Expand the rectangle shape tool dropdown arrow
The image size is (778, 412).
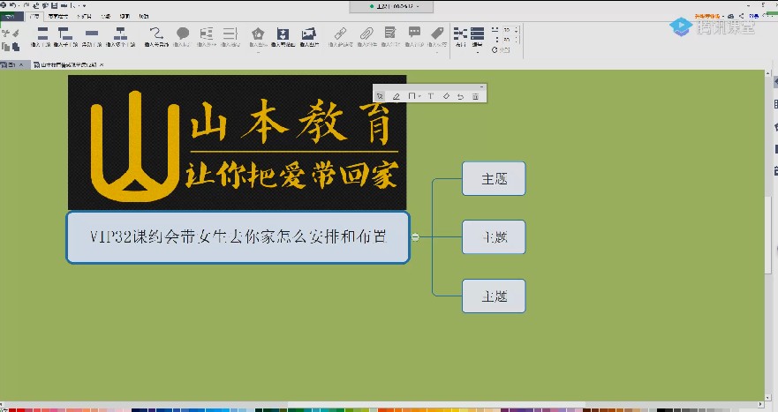pyautogui.click(x=419, y=96)
